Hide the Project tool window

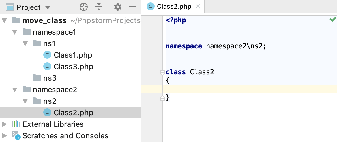pyautogui.click(x=132, y=7)
